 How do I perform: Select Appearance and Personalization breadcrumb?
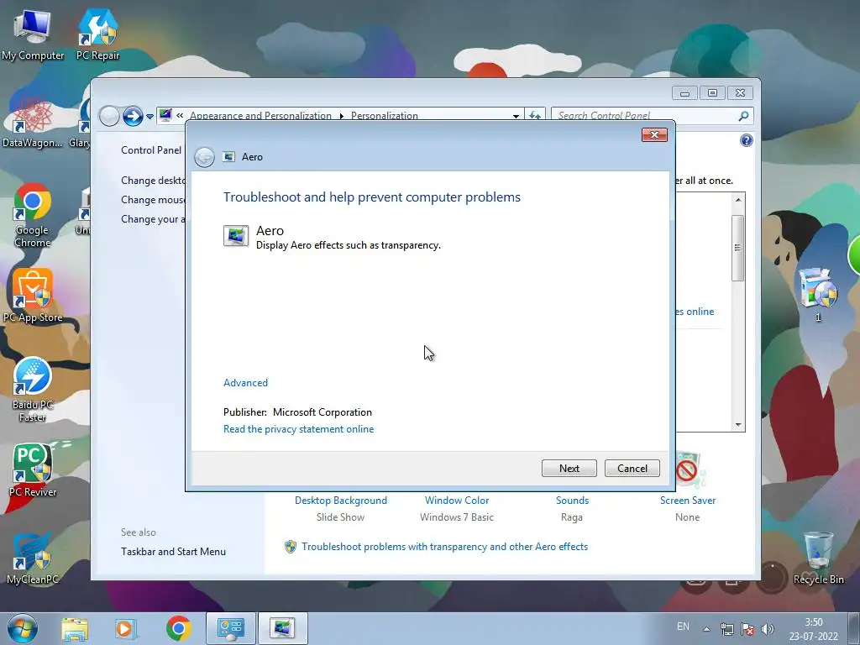(x=260, y=116)
